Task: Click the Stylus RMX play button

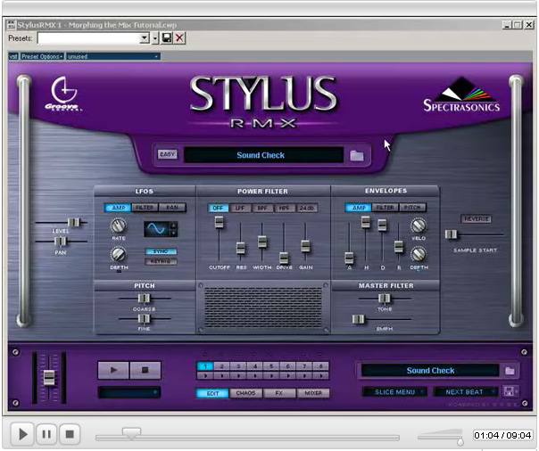Action: [113, 370]
